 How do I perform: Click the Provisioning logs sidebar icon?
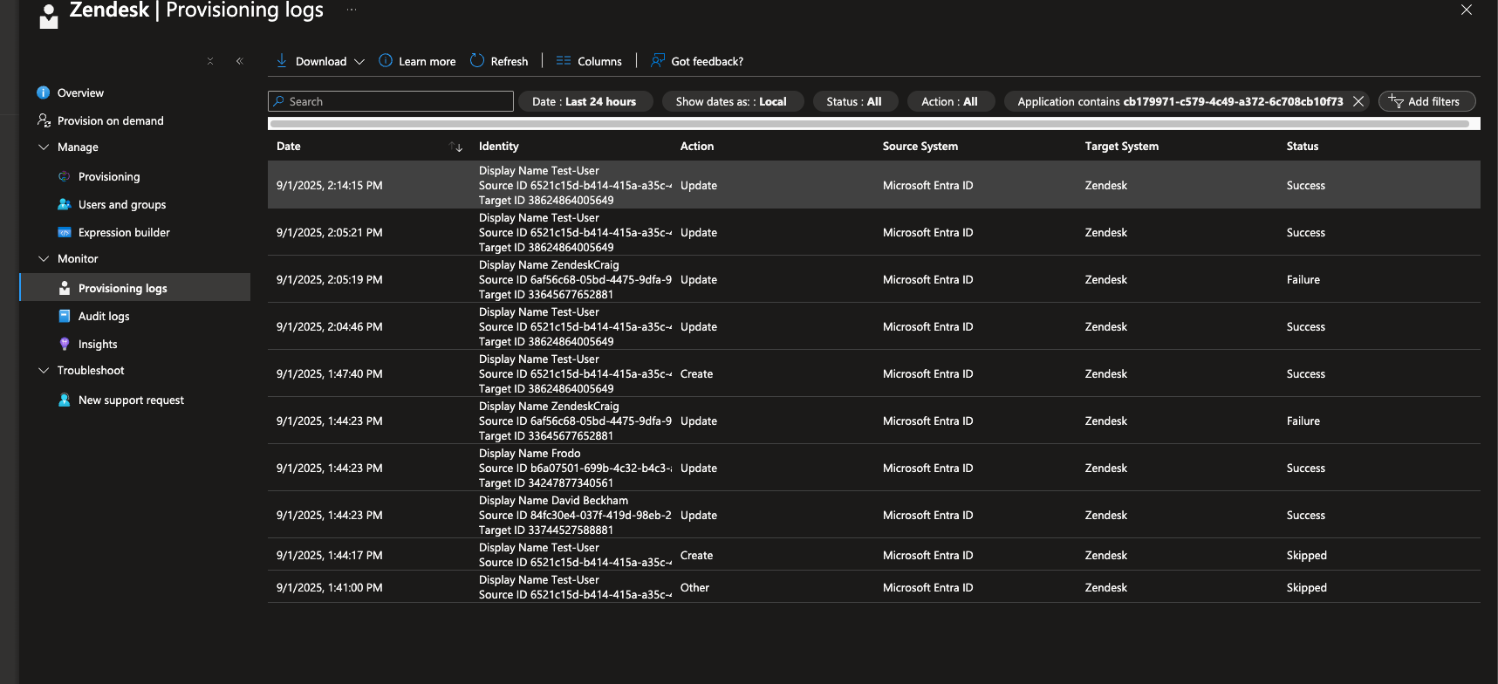click(64, 288)
